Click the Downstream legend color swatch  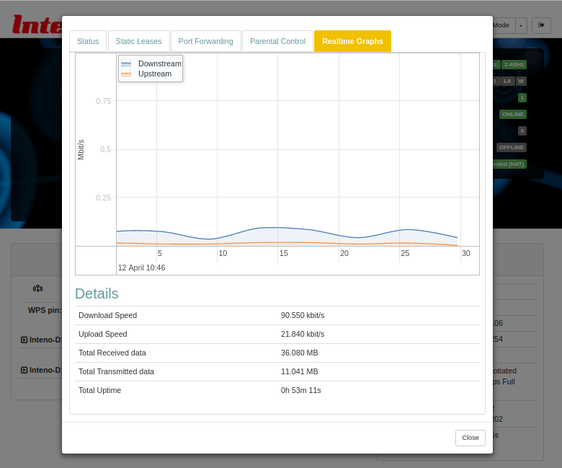(126, 63)
